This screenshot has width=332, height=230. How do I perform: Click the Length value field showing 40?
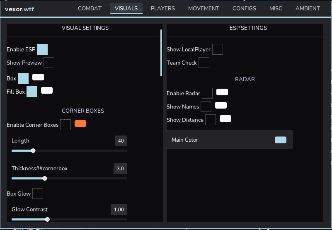[121, 141]
